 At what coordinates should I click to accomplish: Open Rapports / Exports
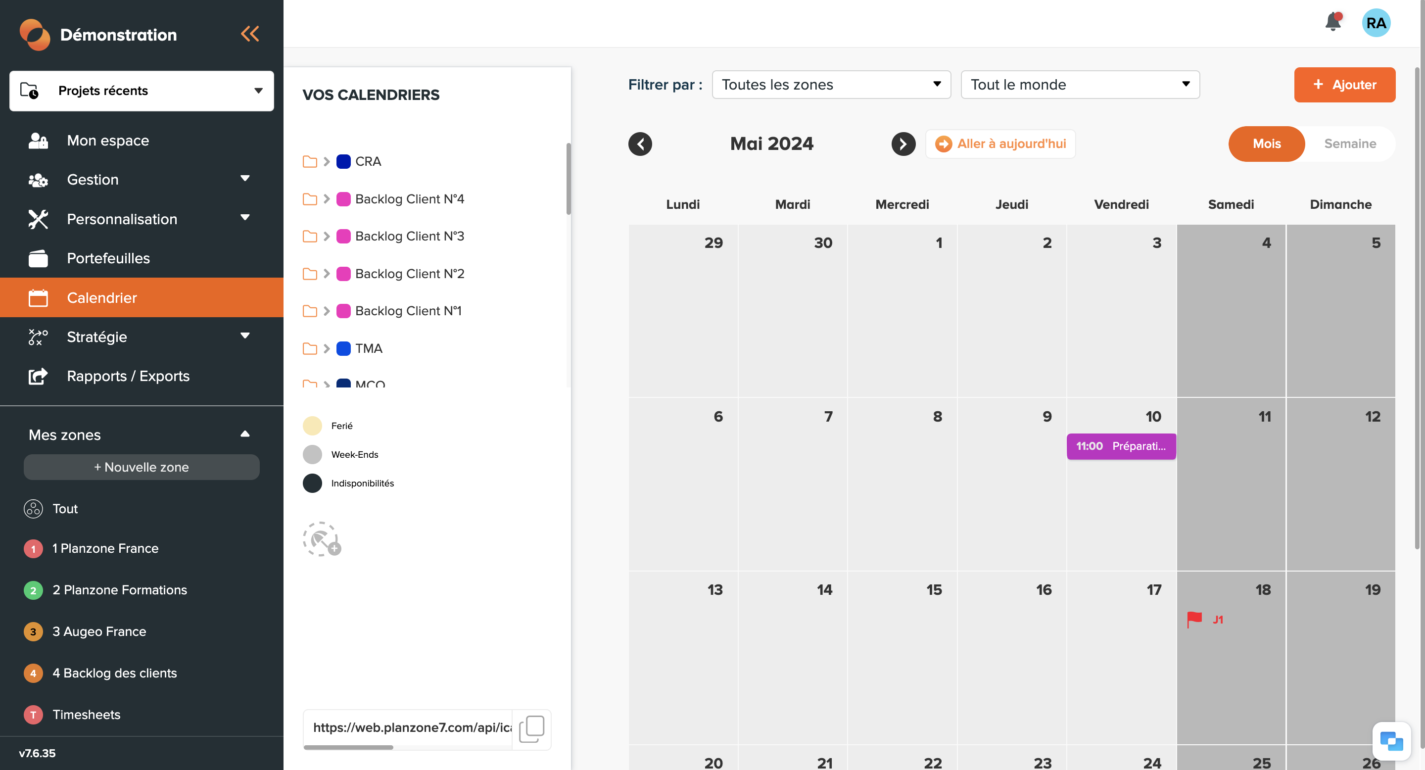click(x=142, y=376)
